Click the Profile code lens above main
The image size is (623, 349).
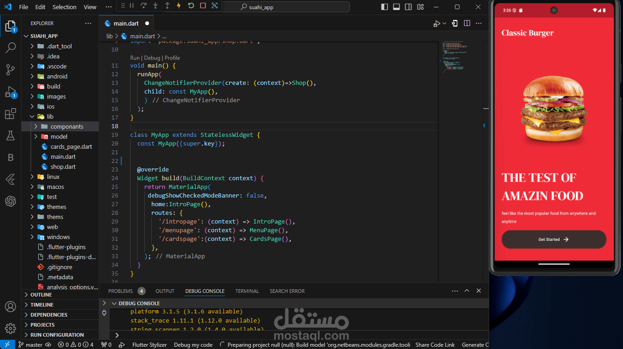pos(172,58)
